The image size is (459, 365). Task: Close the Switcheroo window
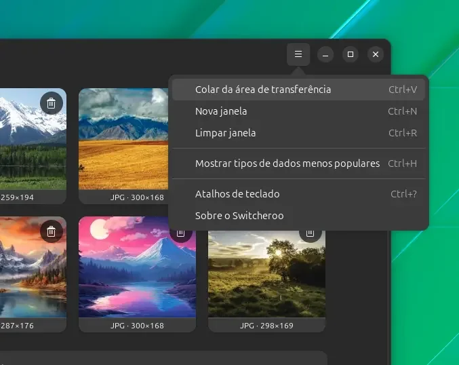pos(376,54)
